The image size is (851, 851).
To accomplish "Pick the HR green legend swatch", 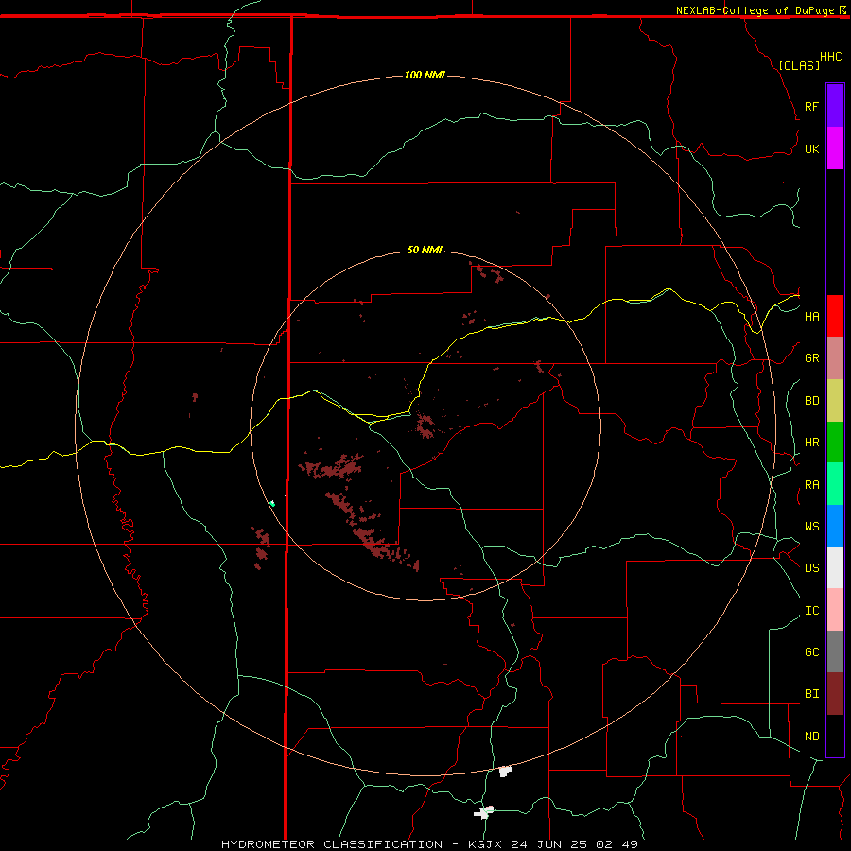I will [835, 443].
